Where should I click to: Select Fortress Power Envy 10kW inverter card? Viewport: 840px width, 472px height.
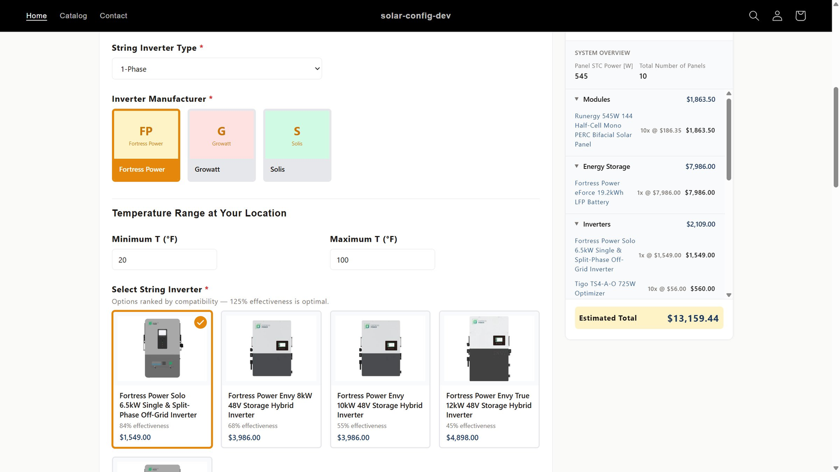(x=380, y=379)
